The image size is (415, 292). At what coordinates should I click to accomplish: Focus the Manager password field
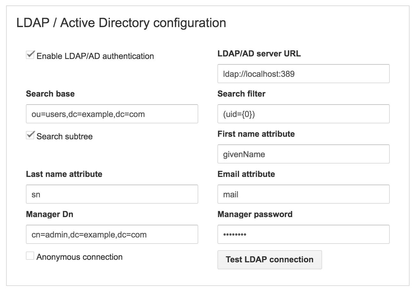tap(303, 234)
